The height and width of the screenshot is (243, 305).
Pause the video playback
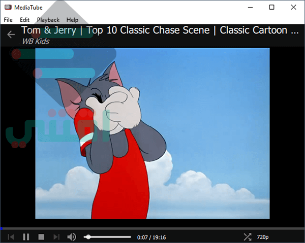[x=26, y=237]
